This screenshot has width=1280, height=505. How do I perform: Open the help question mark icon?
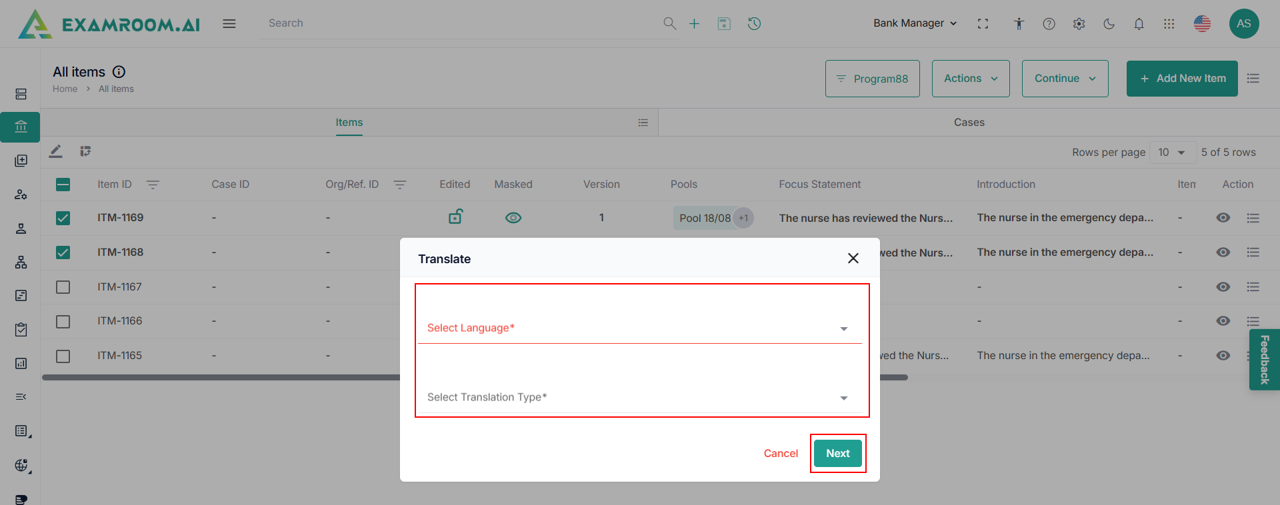tap(1049, 24)
